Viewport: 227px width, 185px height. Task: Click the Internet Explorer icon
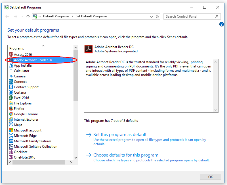(x=11, y=119)
